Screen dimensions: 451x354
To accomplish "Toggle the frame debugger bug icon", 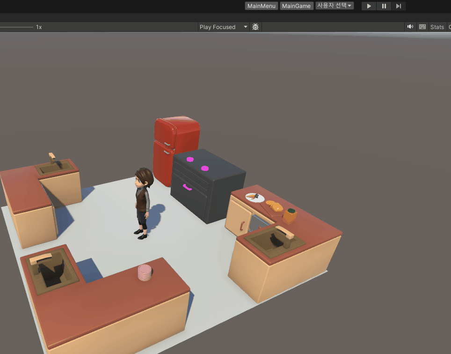I will click(x=255, y=27).
